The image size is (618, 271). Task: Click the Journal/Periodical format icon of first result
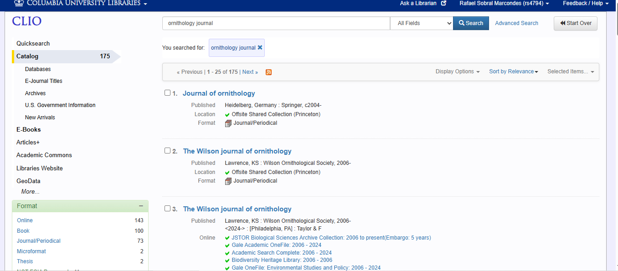click(x=228, y=123)
